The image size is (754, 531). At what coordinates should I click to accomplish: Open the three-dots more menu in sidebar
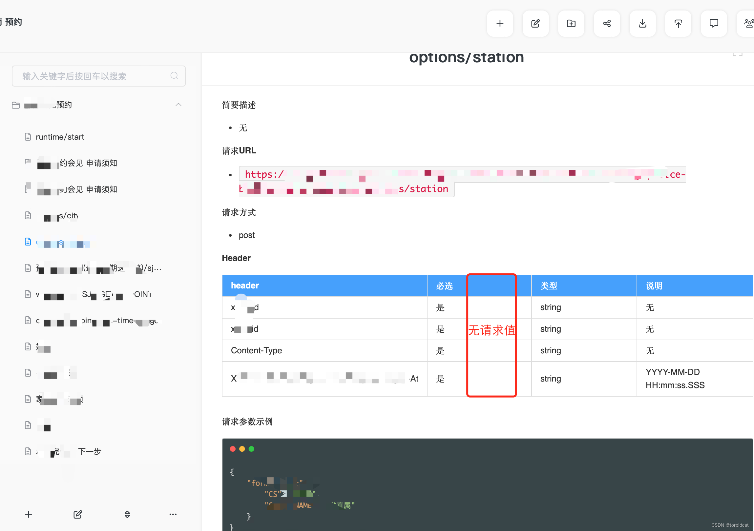point(173,514)
